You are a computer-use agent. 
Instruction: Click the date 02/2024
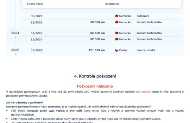click(x=36, y=33)
